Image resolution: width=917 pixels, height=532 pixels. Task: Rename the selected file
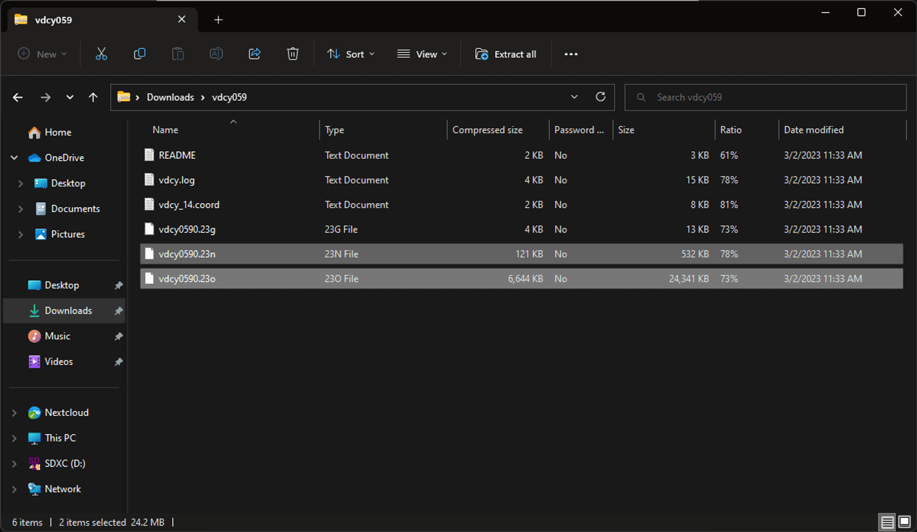[x=216, y=54]
